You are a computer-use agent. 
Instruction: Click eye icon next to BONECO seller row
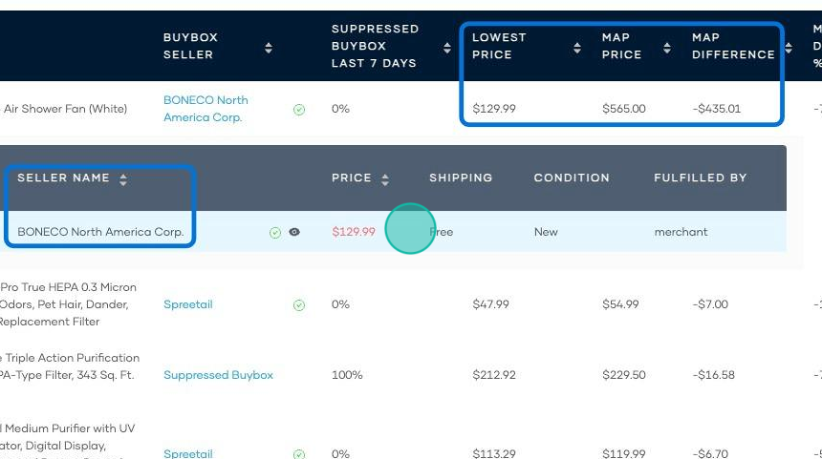click(x=294, y=232)
